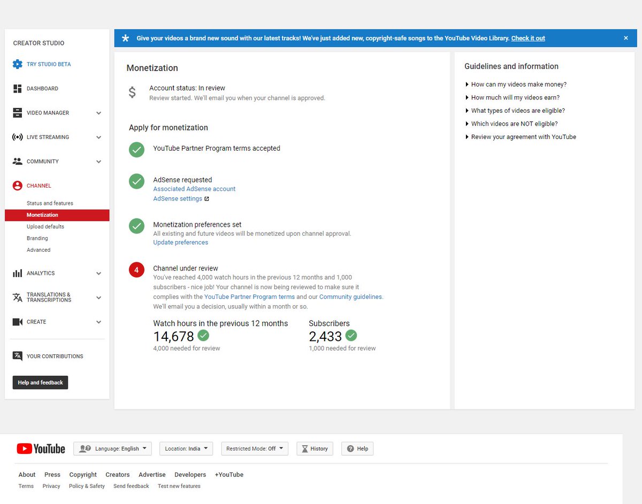Click the red step 4 circle icon
Viewport: 642px width, 504px height.
coord(136,270)
